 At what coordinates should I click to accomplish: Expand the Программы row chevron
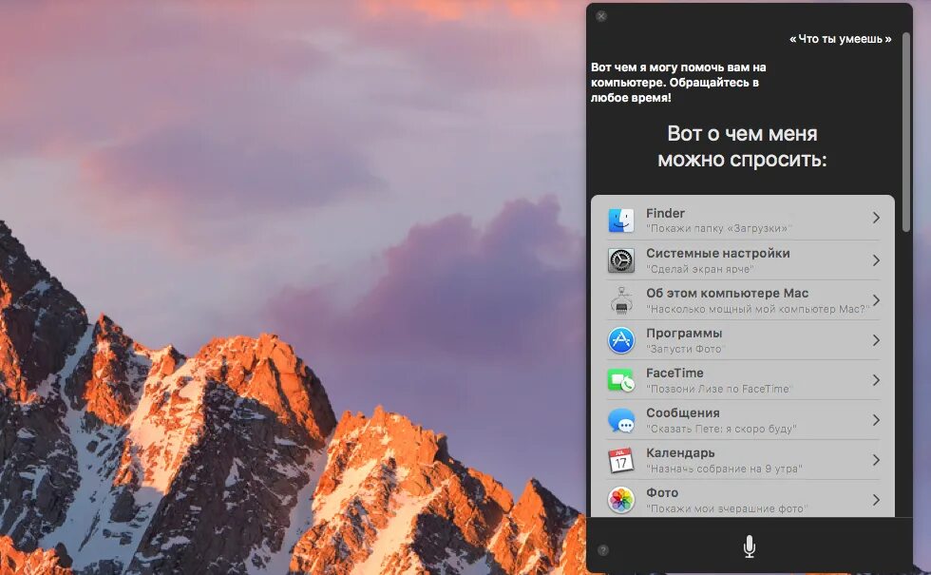[x=876, y=340]
